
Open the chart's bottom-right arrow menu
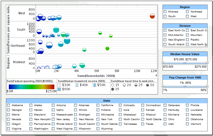(156, 75)
